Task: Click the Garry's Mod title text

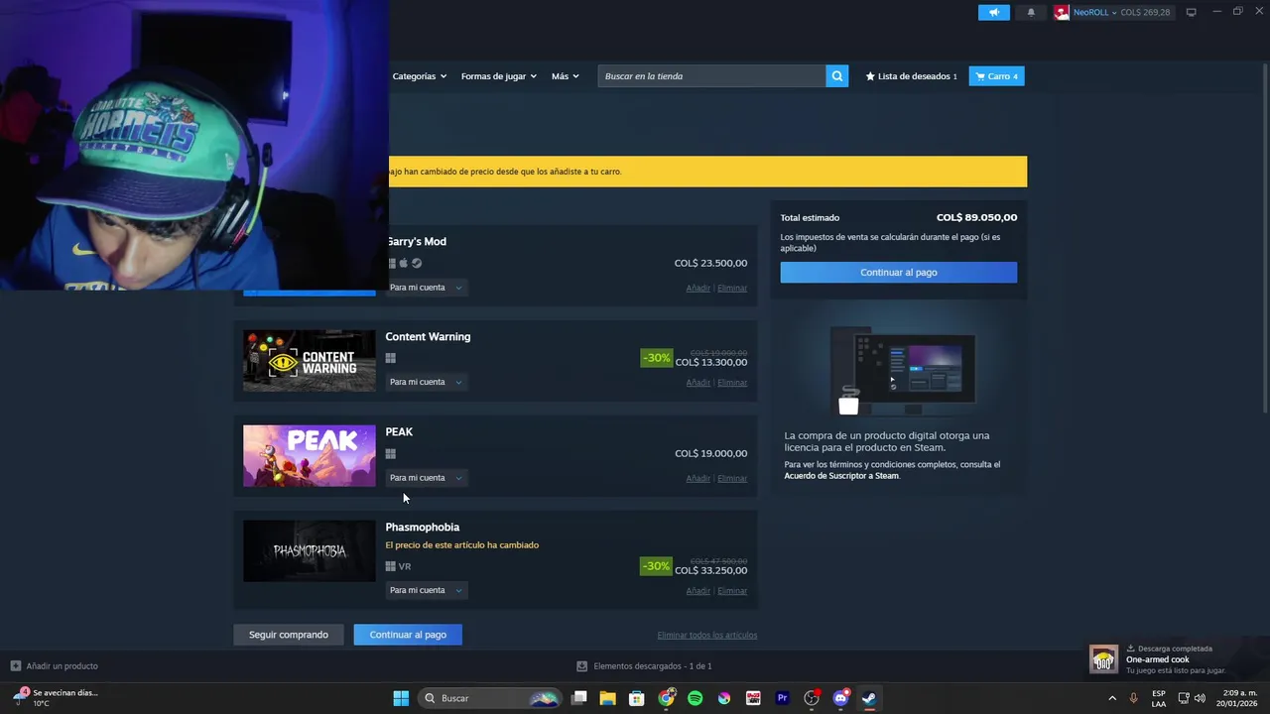Action: coord(417,242)
